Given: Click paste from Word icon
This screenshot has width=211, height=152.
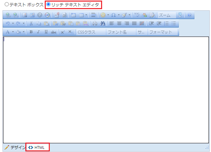Looking at the screenshot, I should pyautogui.click(x=56, y=24).
